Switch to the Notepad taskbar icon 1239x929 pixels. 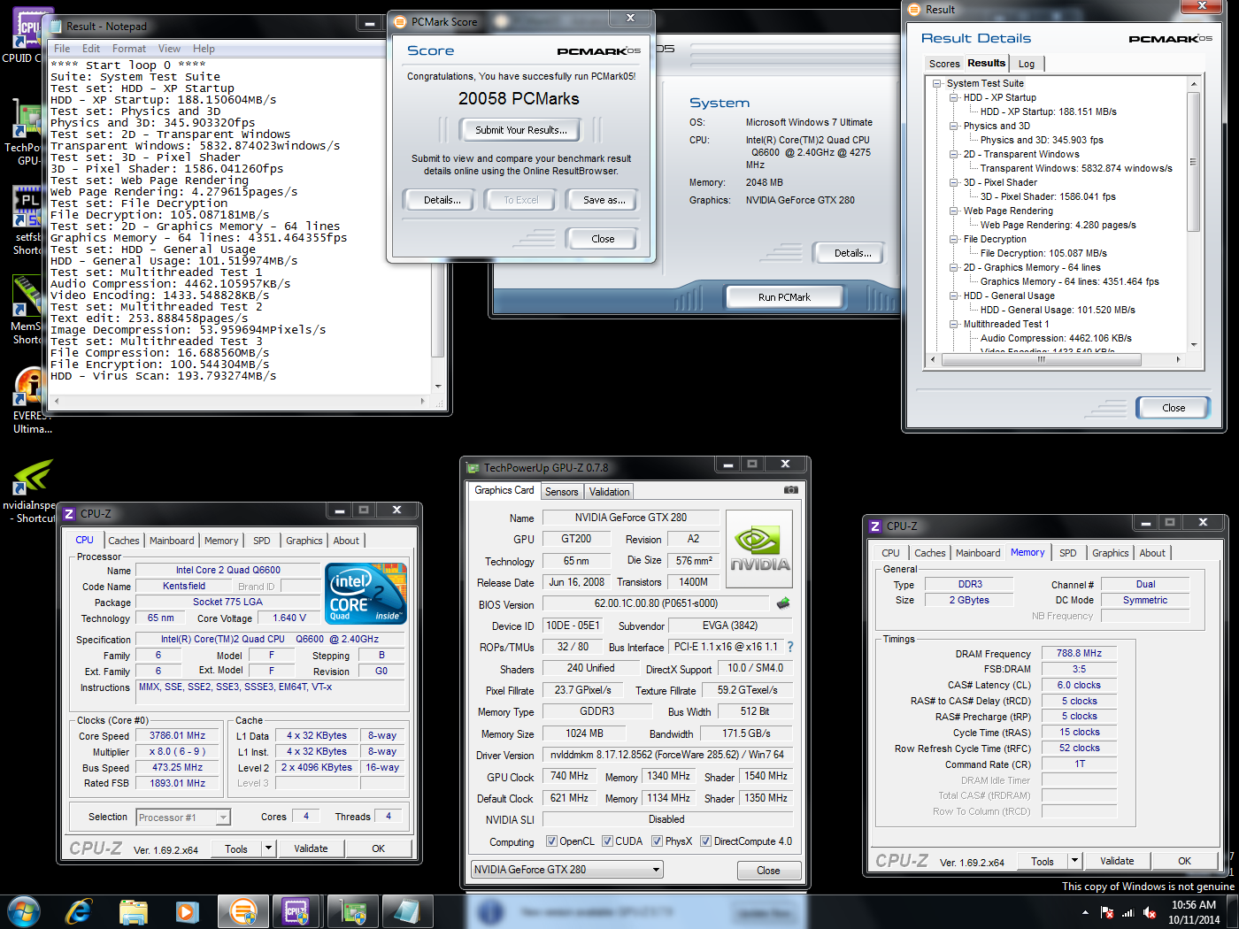click(407, 911)
